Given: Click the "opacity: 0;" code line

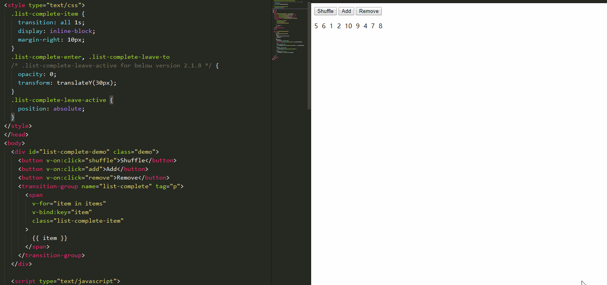Looking at the screenshot, I should [x=37, y=74].
